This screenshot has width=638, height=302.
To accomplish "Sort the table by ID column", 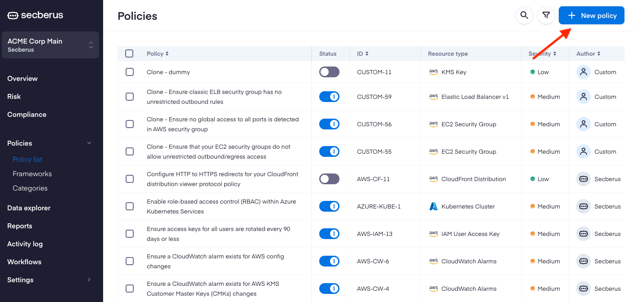I will [363, 53].
